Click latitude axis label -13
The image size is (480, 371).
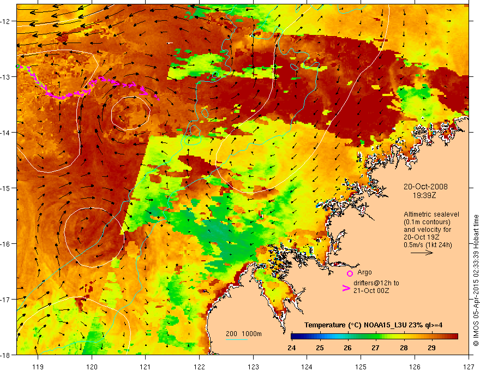click(x=5, y=77)
